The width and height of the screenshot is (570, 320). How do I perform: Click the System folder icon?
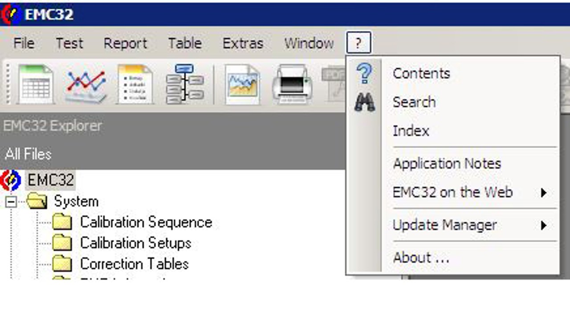click(x=37, y=202)
